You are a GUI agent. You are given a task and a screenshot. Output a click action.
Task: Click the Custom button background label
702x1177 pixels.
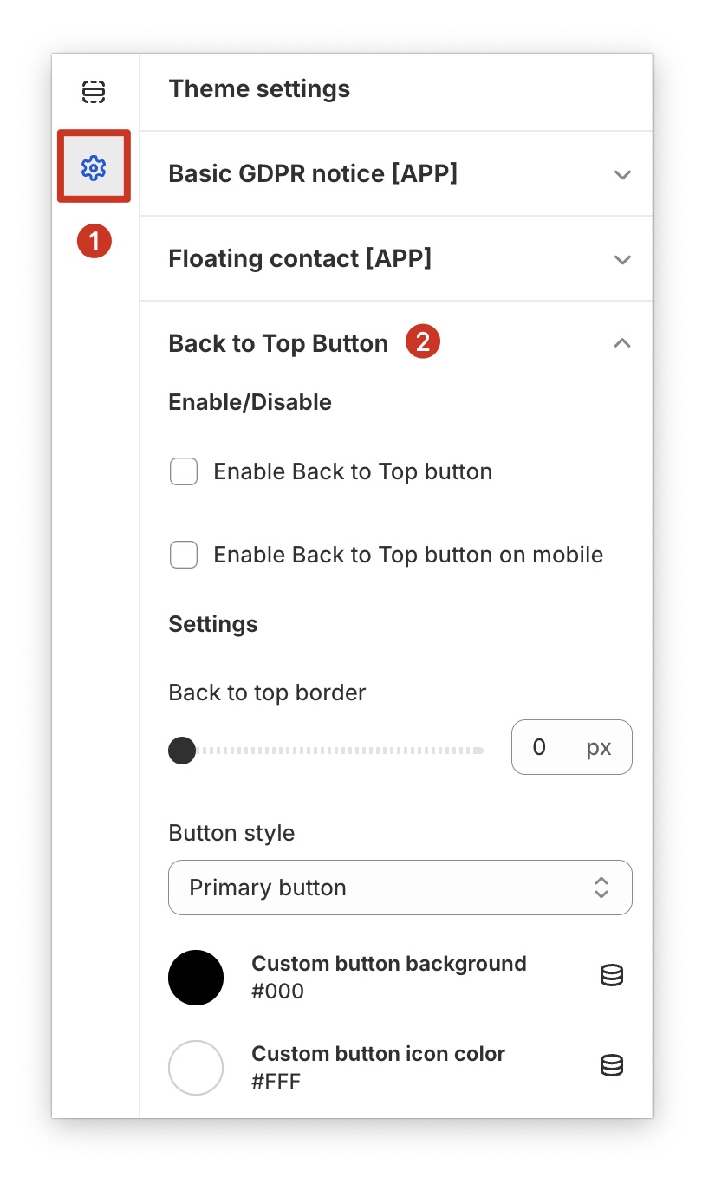click(x=389, y=964)
